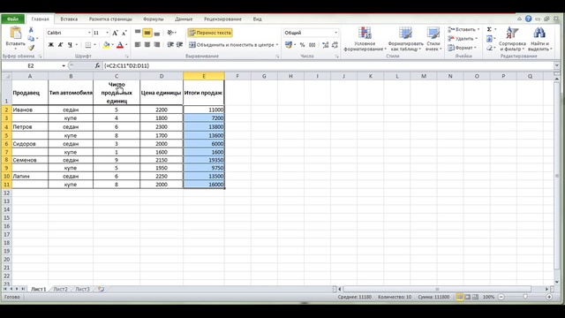Switch to Page Break Preview in status bar
Image resolution: width=565 pixels, height=318 pixels.
click(x=475, y=297)
